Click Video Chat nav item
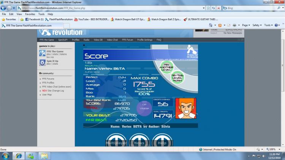285x160 pixels. pos(112,40)
